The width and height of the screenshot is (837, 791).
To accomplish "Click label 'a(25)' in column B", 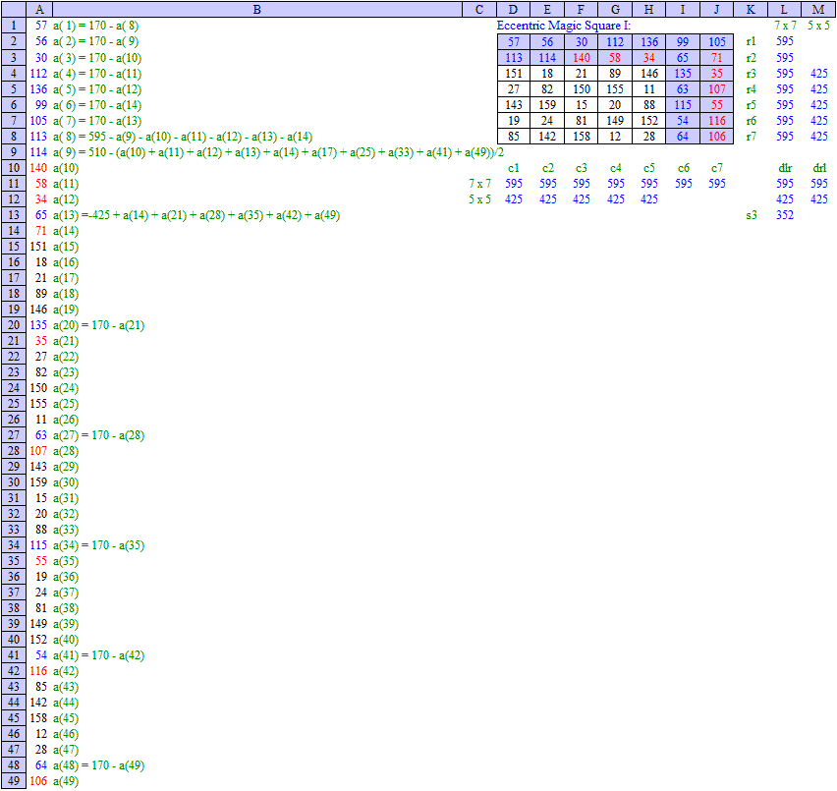I will point(66,404).
